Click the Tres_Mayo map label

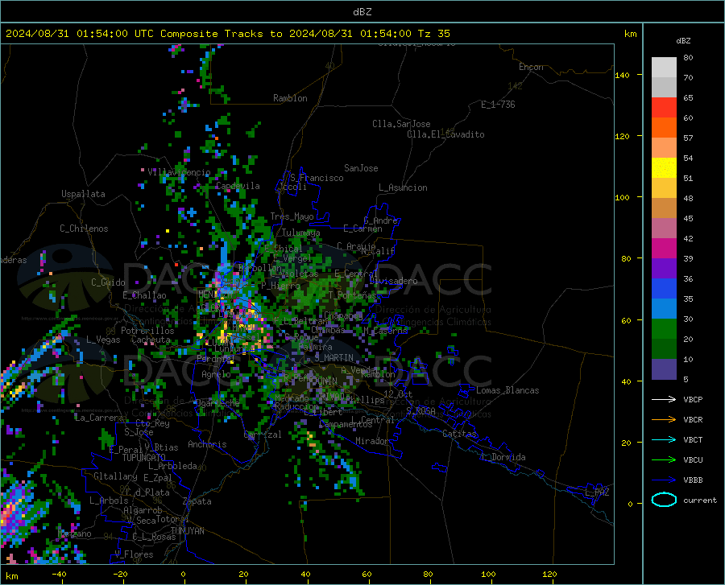tap(292, 216)
